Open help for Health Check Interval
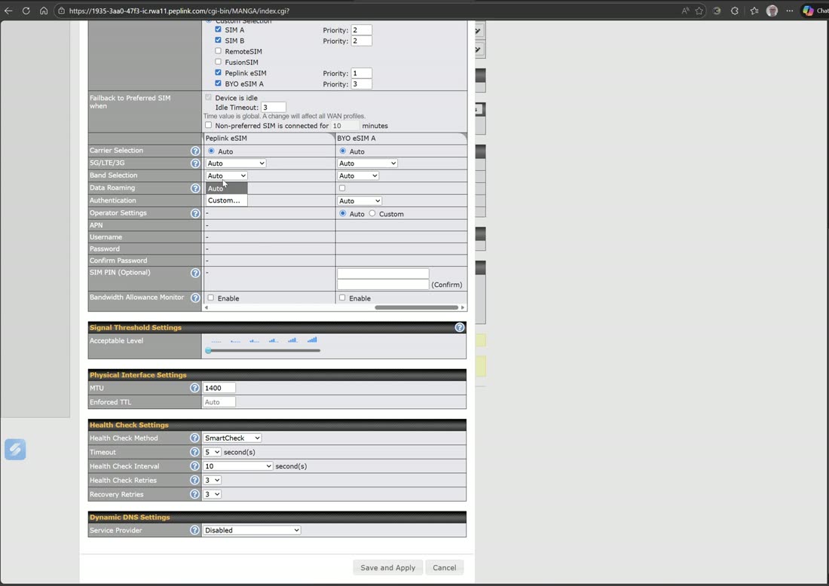This screenshot has width=829, height=586. 194,466
